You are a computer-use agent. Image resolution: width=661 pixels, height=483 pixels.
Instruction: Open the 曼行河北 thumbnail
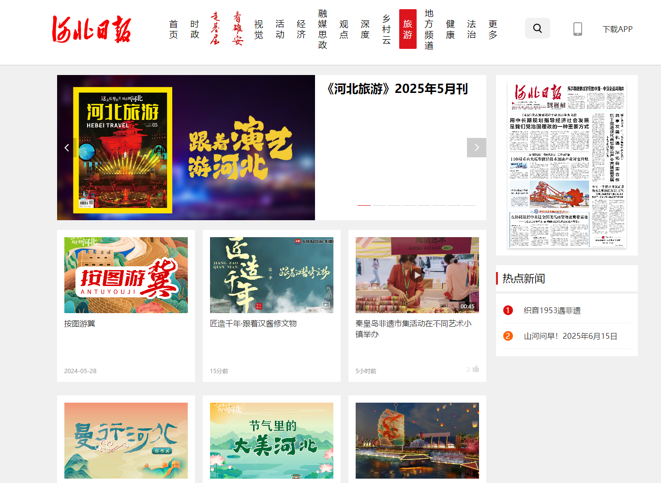click(x=126, y=440)
